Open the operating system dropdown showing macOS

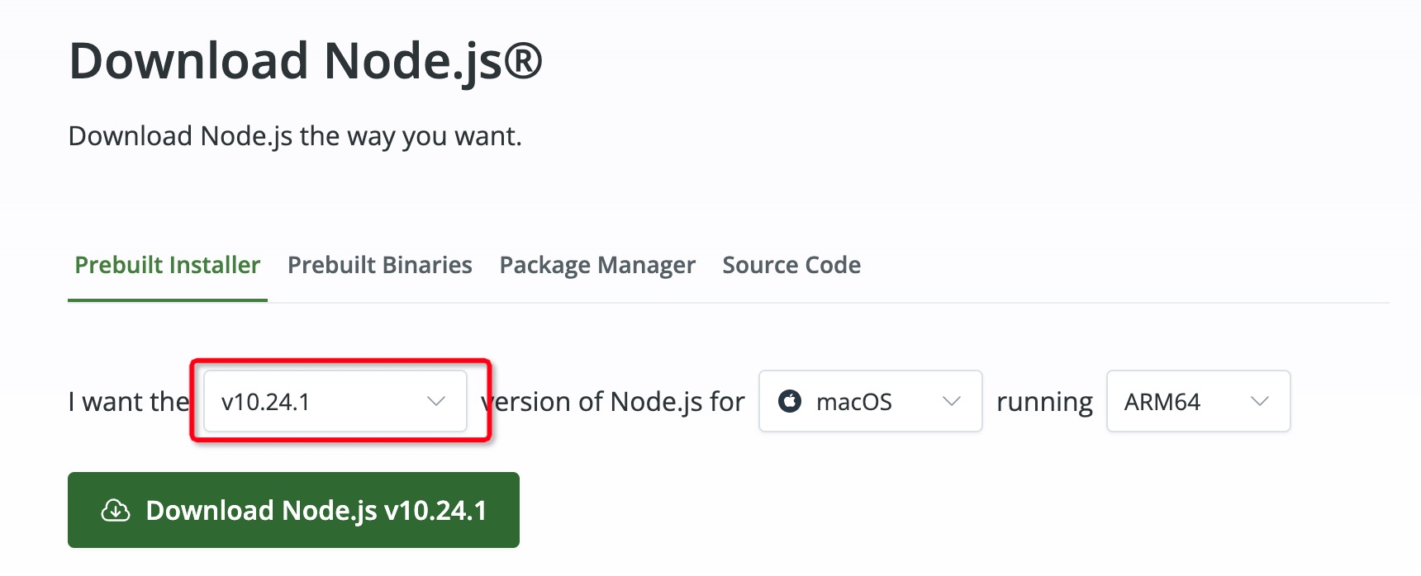click(869, 402)
